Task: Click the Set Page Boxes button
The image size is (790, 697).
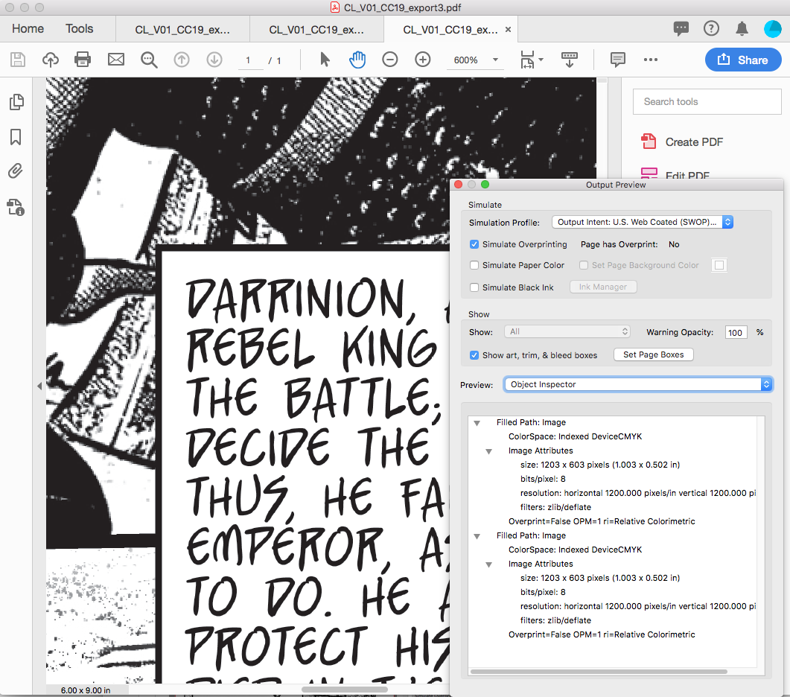Action: pos(653,354)
